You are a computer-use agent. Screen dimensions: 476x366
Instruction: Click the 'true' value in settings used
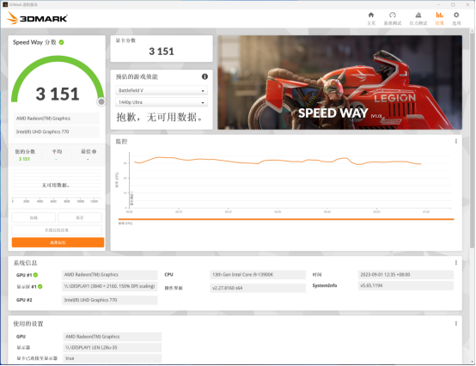tap(113, 358)
